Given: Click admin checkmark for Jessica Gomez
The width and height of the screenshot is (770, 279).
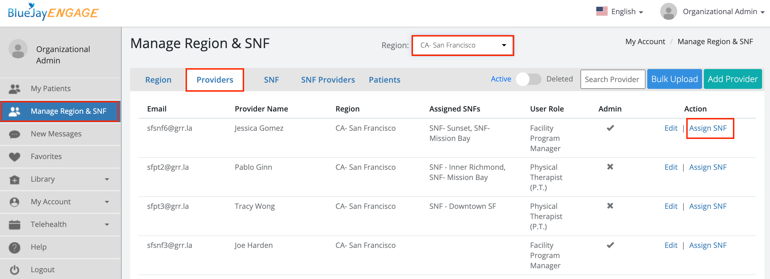Looking at the screenshot, I should [x=610, y=128].
